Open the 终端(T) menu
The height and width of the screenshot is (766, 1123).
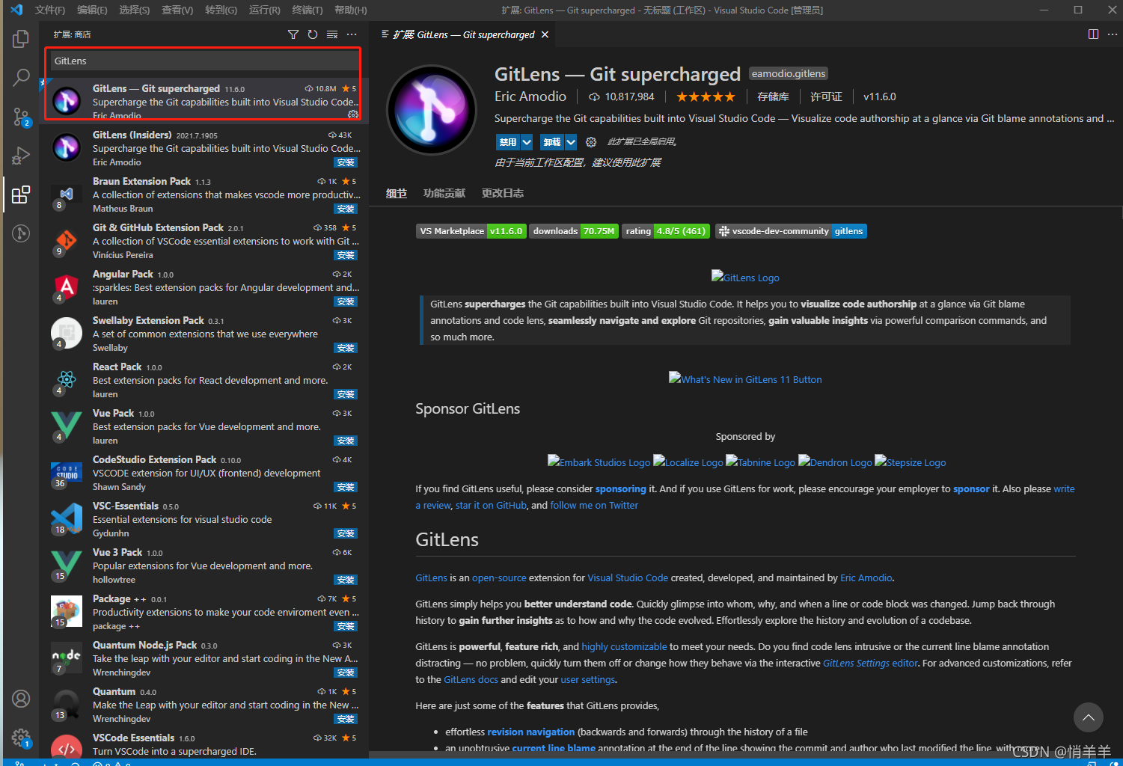pos(307,10)
